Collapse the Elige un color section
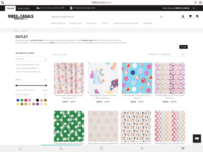 (45, 95)
